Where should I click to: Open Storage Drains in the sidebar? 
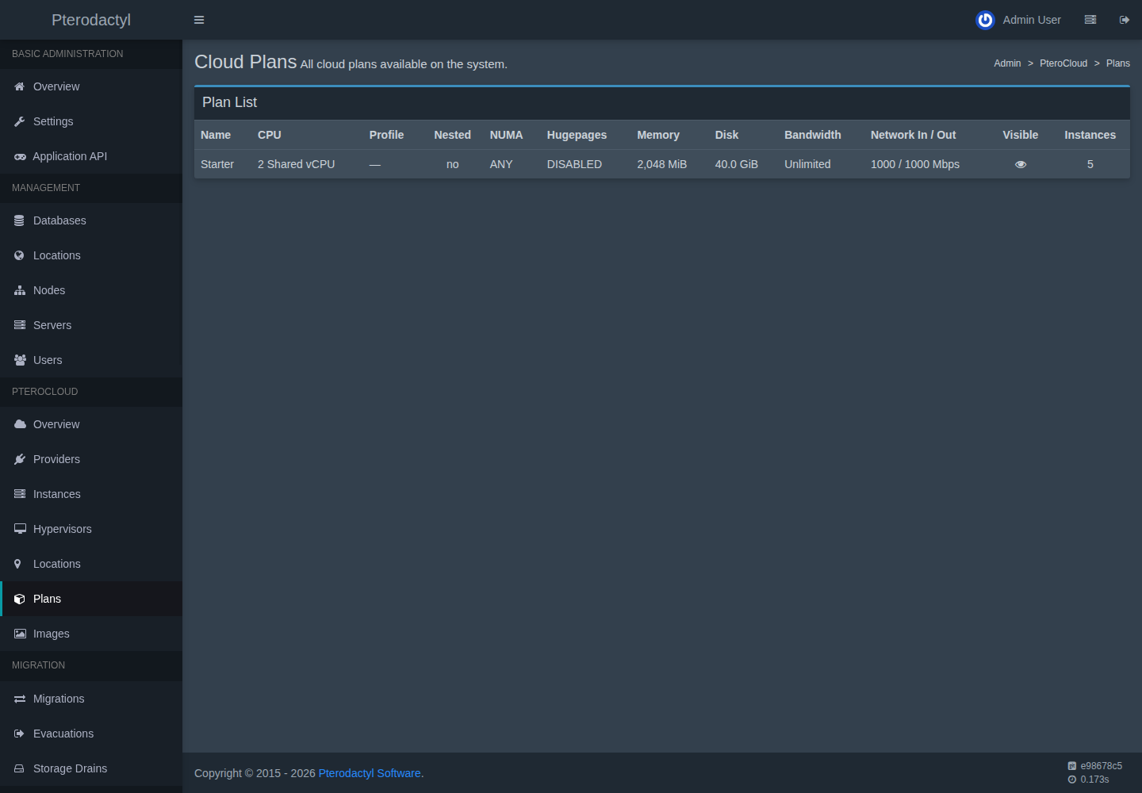91,768
